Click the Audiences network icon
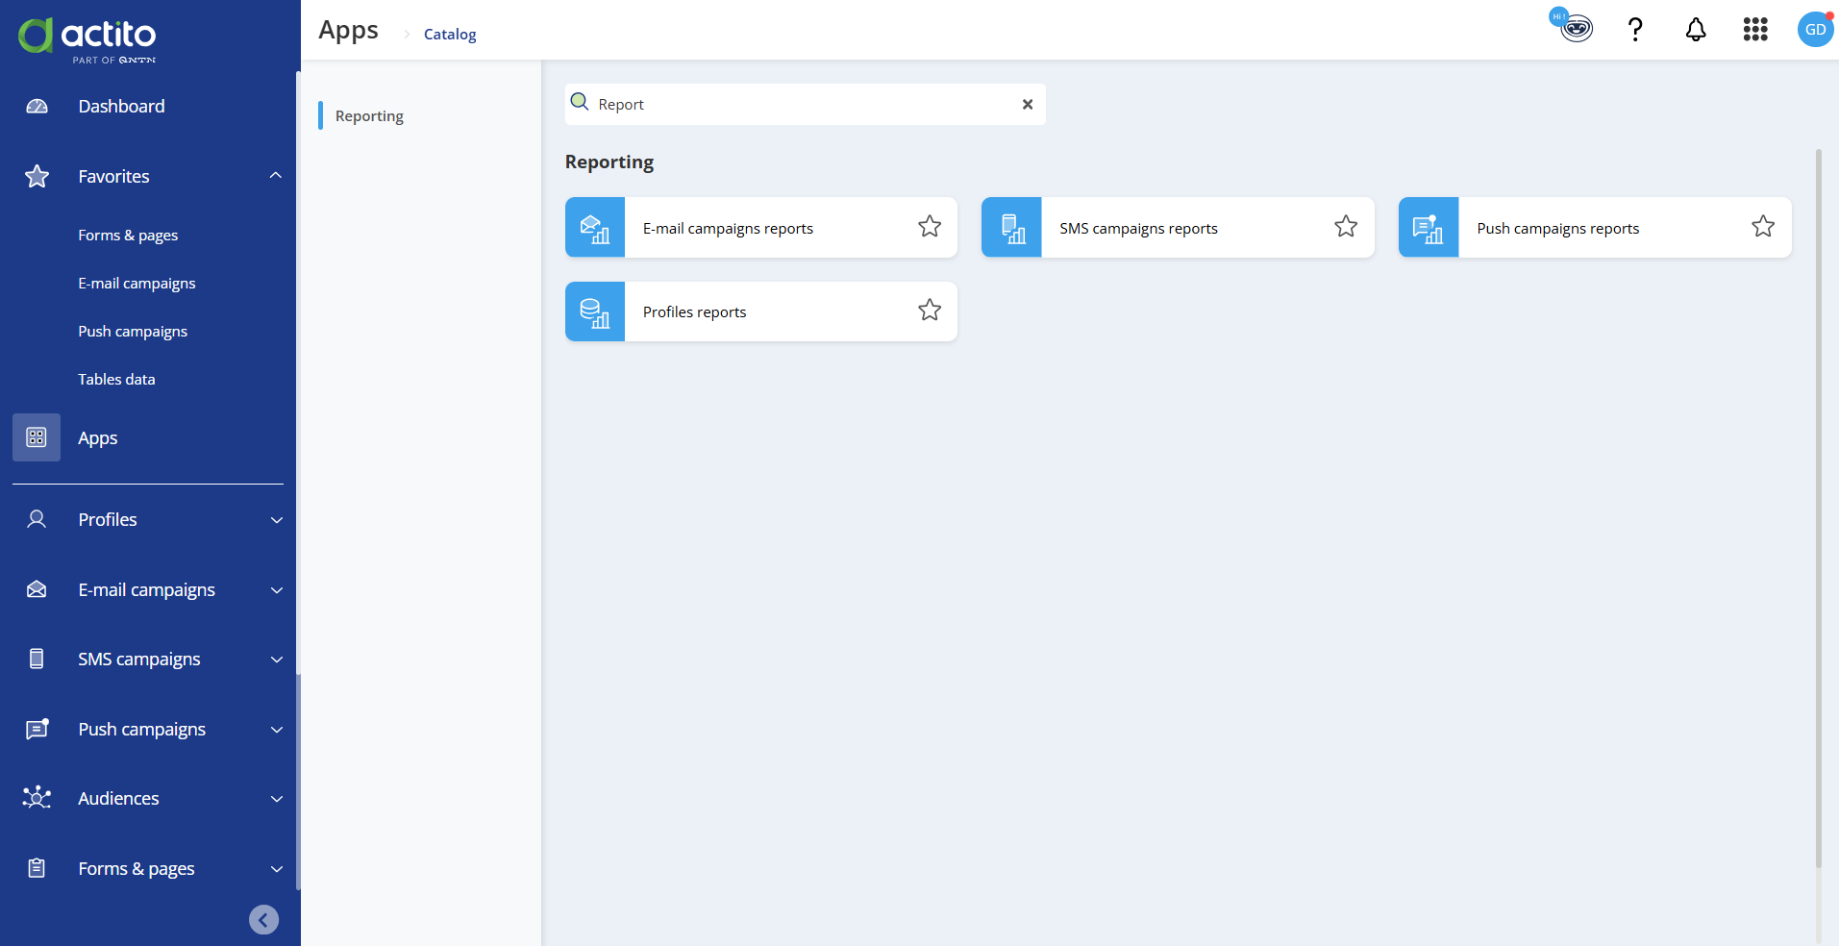The width and height of the screenshot is (1839, 946). click(37, 798)
